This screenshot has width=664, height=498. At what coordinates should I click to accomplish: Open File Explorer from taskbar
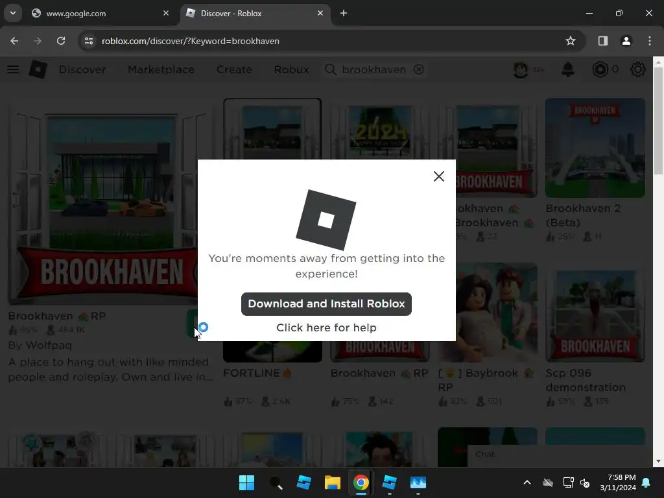point(333,482)
